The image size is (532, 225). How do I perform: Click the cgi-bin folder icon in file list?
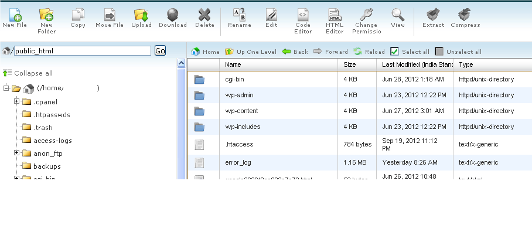click(199, 80)
